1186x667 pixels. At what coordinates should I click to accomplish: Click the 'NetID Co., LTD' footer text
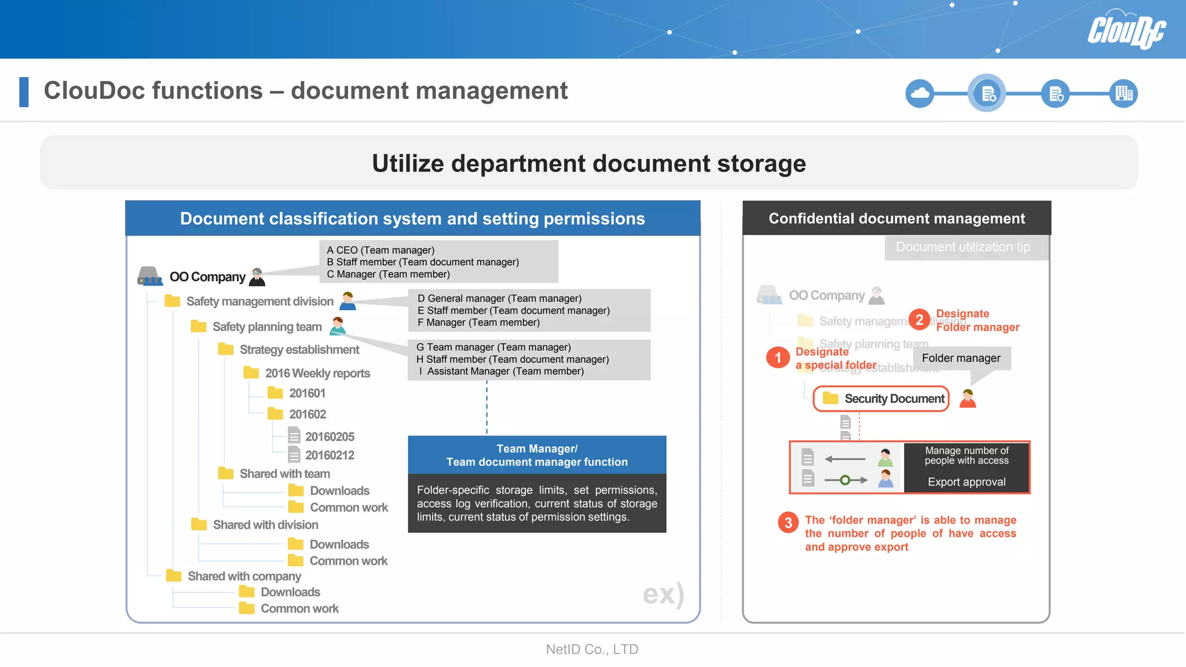point(592,649)
